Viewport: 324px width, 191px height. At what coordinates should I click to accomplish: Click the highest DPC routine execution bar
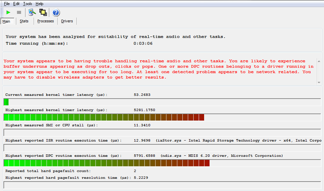tap(162, 163)
